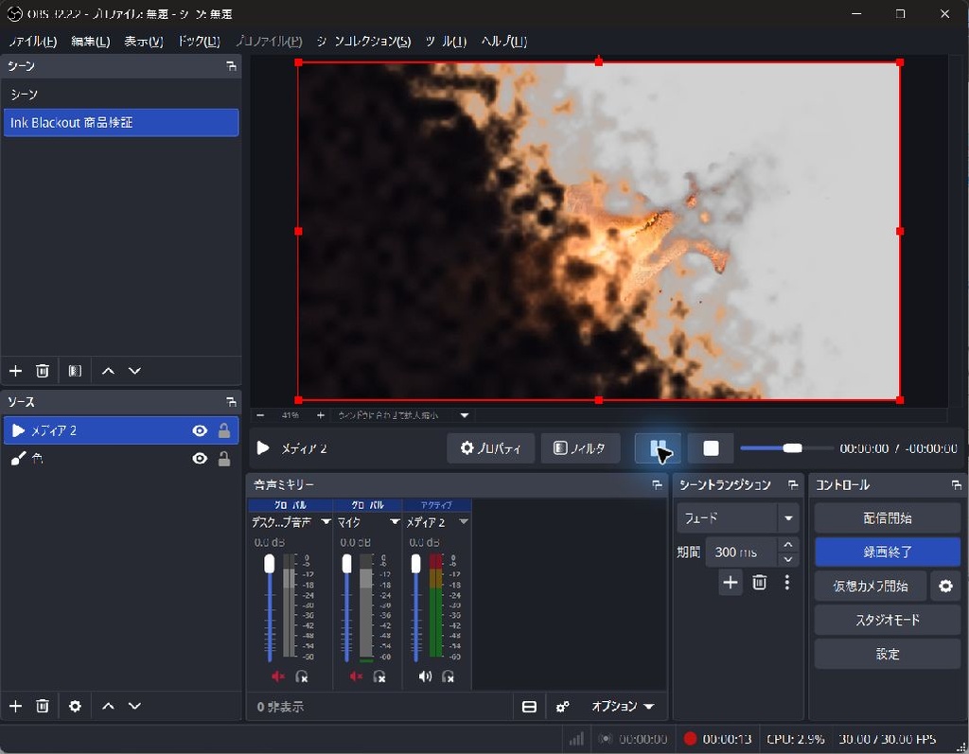The image size is (969, 754).
Task: Open media プロパティ button
Action: (x=491, y=448)
